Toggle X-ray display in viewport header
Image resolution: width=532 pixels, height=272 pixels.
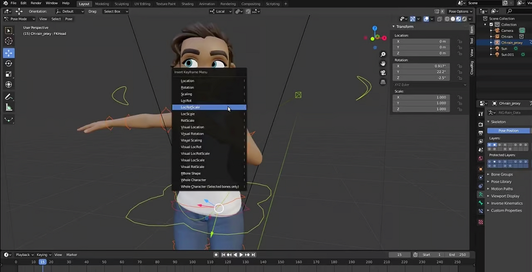pos(439,19)
